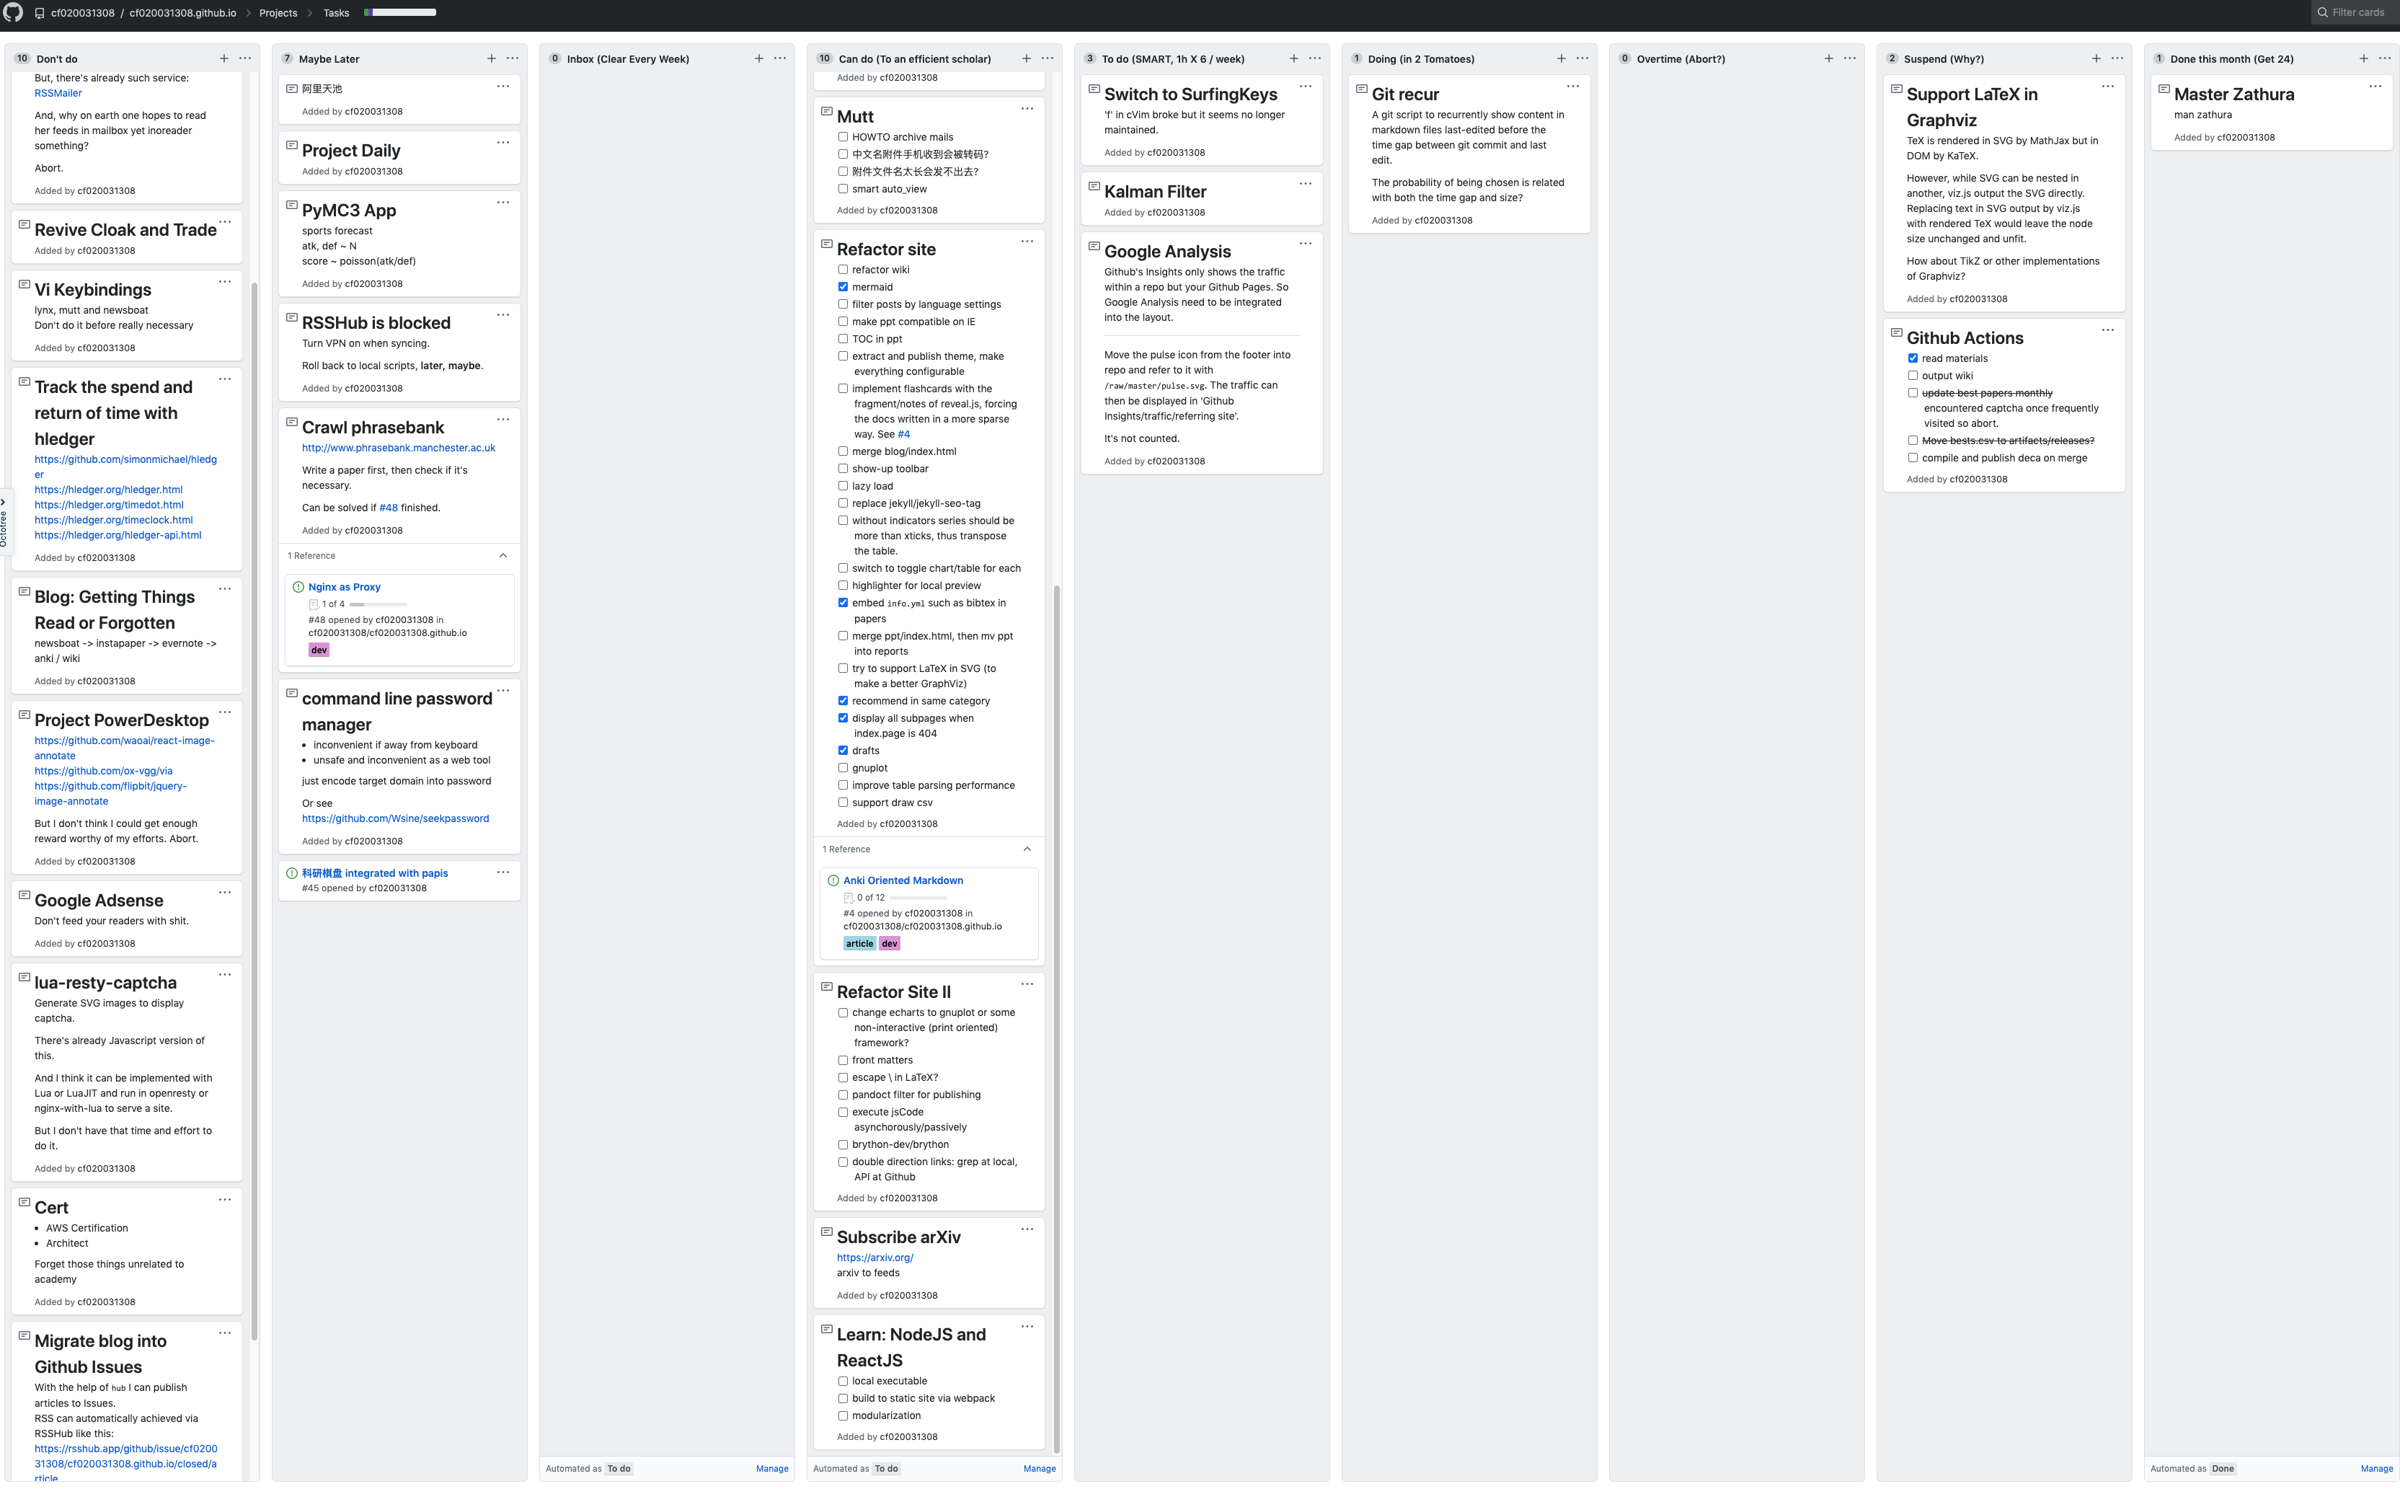This screenshot has height=1489, width=2400.
Task: Open To do column menu
Action: (1315, 59)
